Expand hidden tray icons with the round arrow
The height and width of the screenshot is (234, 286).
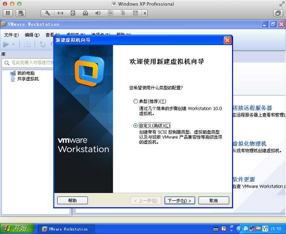239,229
